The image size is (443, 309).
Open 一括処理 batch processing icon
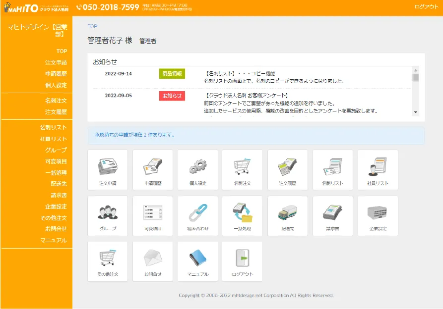click(x=243, y=215)
